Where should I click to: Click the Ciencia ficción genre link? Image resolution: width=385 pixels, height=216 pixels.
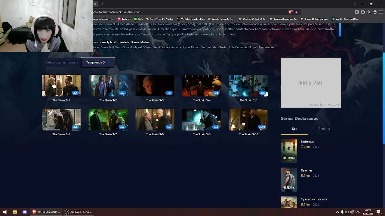click(x=109, y=42)
